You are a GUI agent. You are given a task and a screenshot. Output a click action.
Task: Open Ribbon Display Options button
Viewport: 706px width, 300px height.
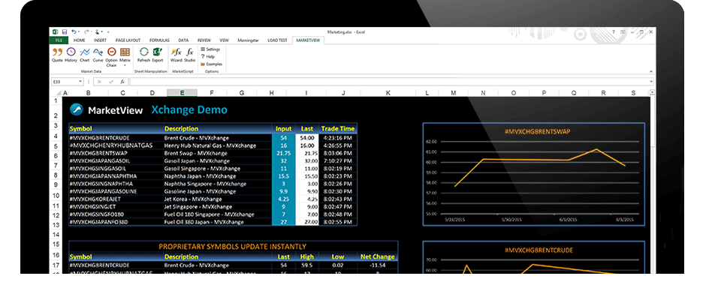pyautogui.click(x=623, y=32)
